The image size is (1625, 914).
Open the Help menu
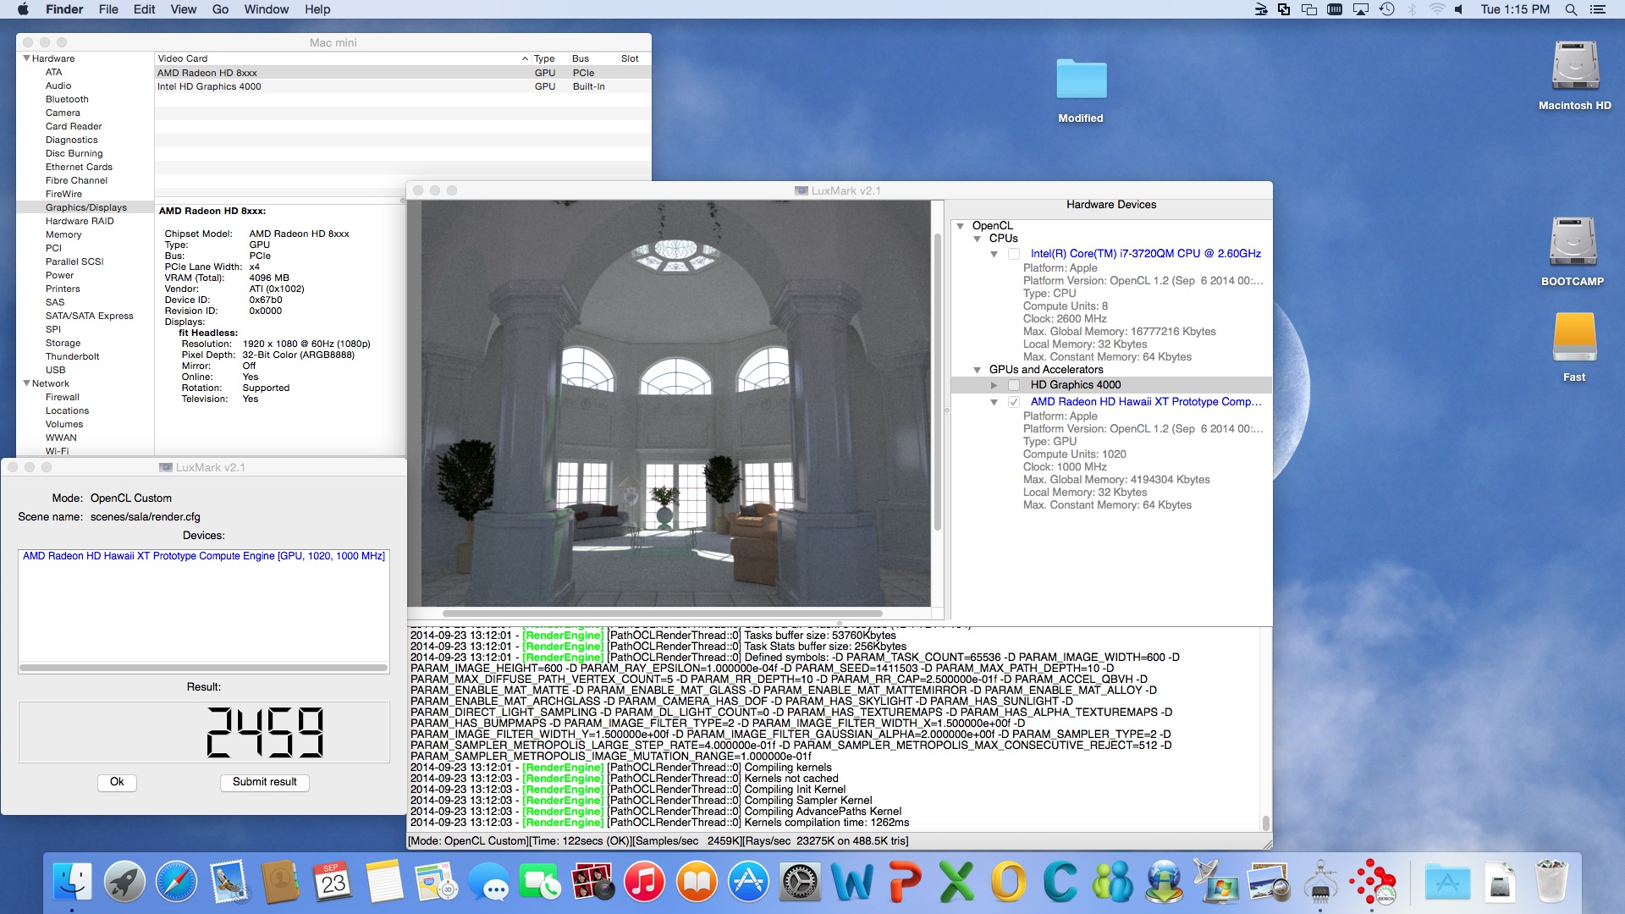tap(317, 9)
